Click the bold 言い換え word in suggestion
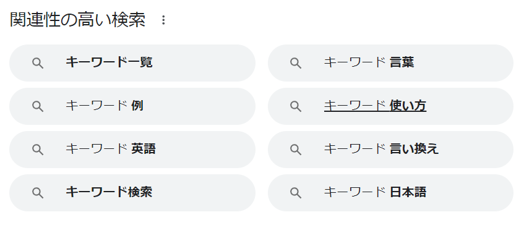The height and width of the screenshot is (233, 524). coord(414,149)
